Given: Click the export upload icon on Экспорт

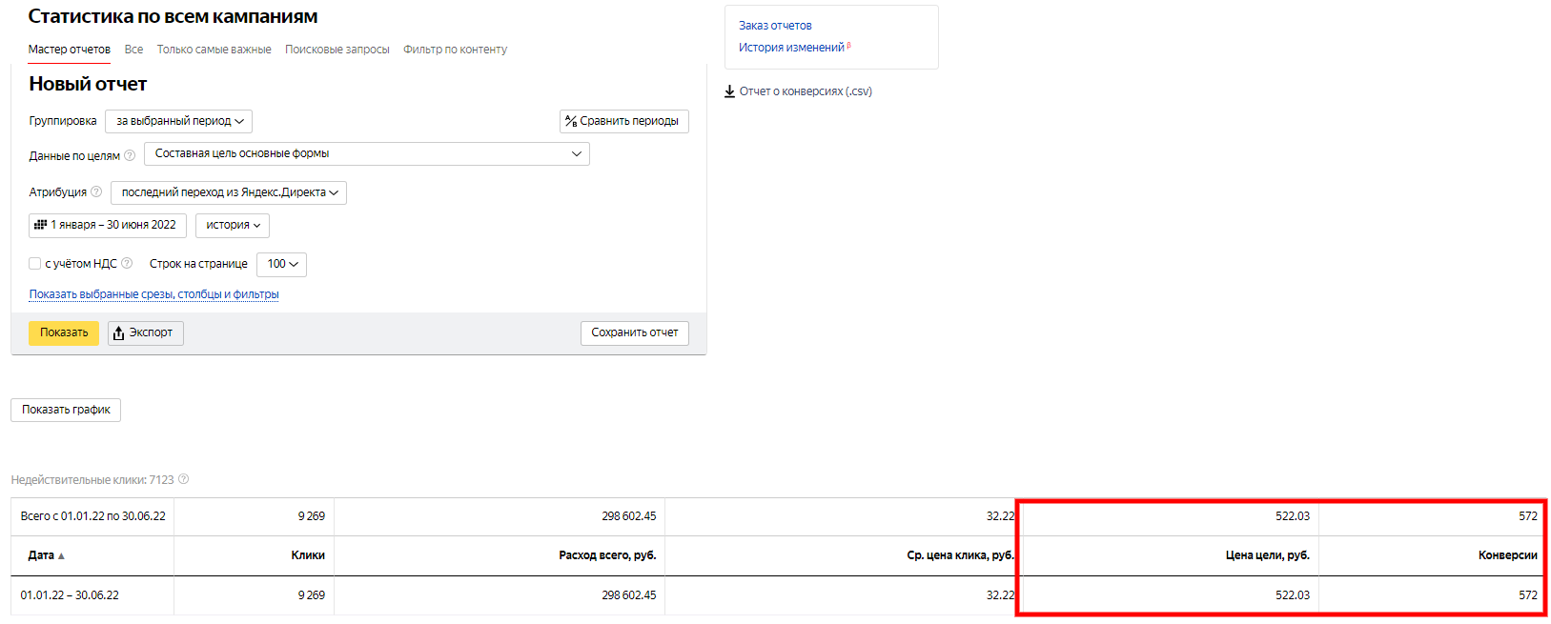Looking at the screenshot, I should 119,332.
